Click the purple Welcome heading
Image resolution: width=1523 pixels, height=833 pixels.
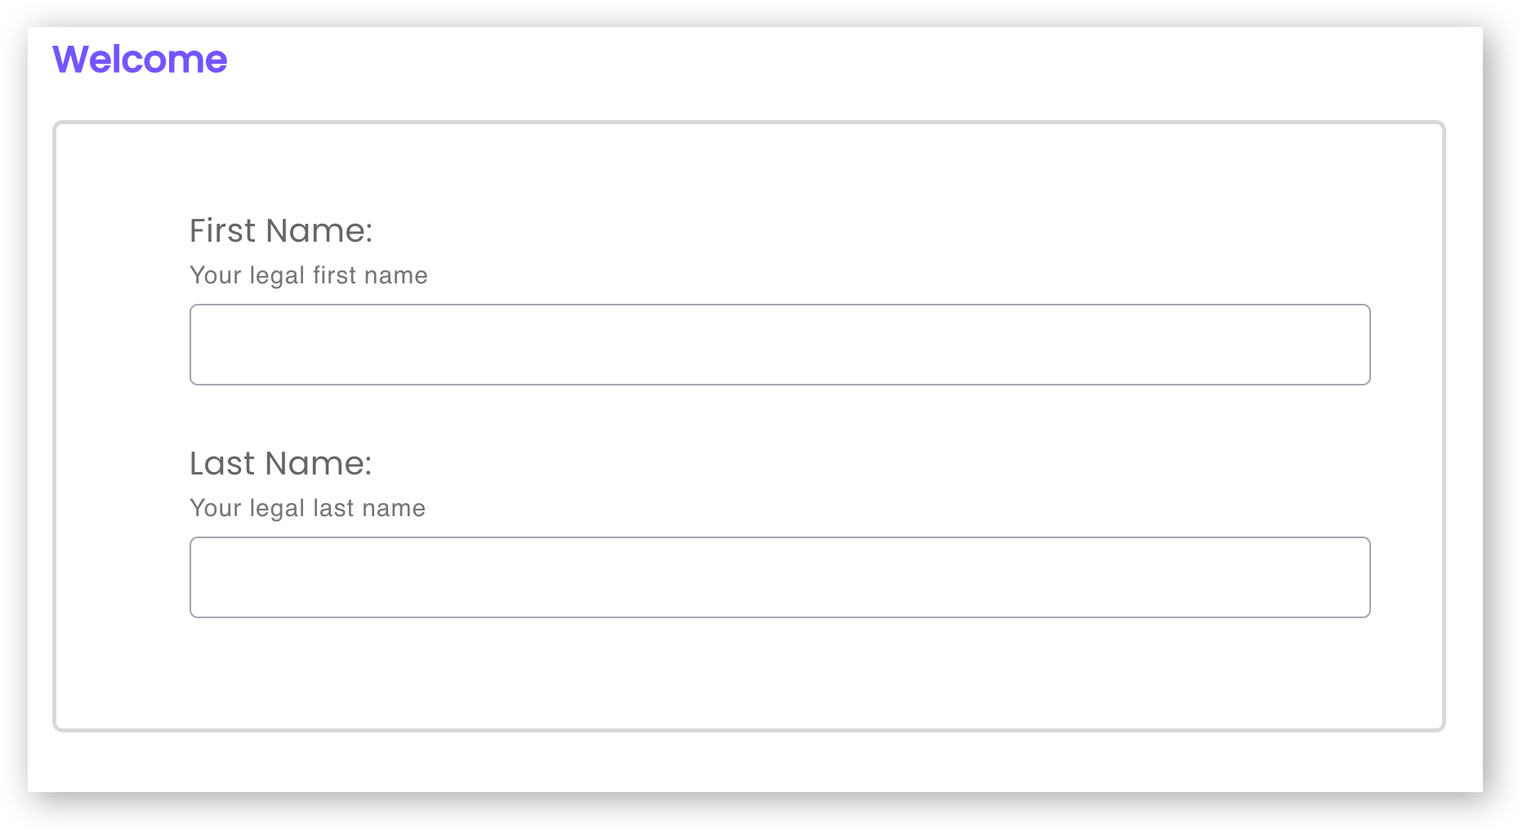point(140,60)
